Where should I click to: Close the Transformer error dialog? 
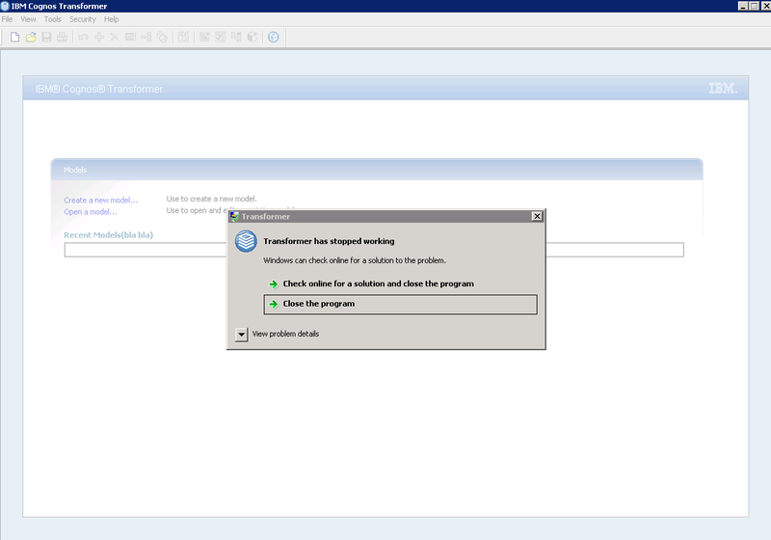537,216
